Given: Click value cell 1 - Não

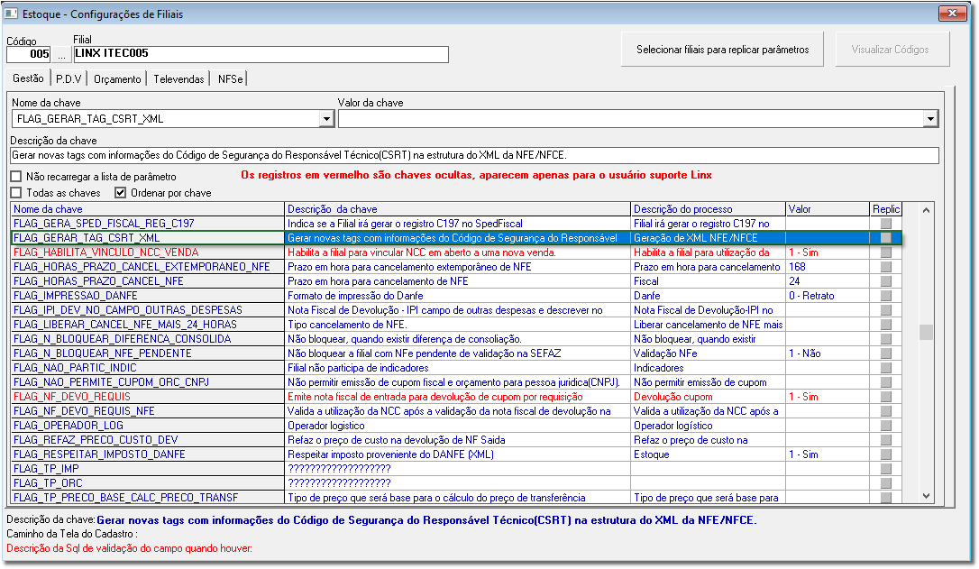Looking at the screenshot, I should pyautogui.click(x=828, y=353).
